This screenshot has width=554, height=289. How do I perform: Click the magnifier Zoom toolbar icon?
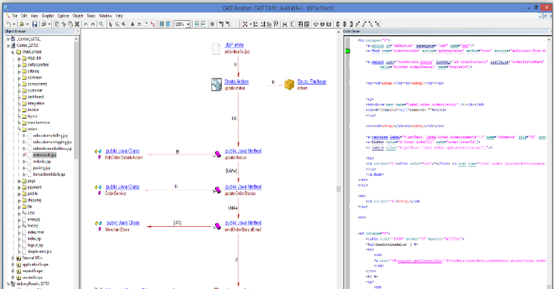pos(101,24)
